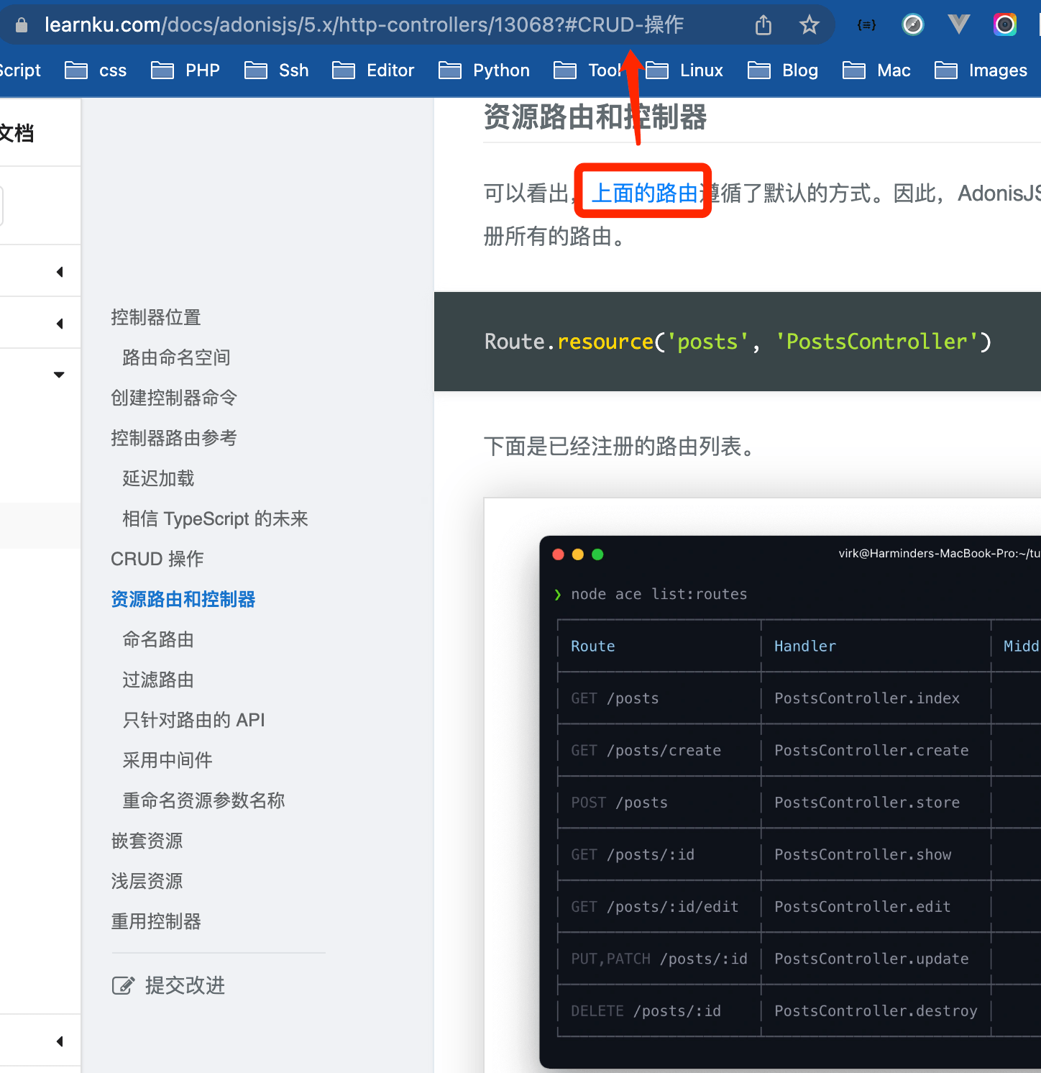Open the Tool bookmarks folder icon
Viewport: 1041px width, 1073px height.
tap(565, 70)
